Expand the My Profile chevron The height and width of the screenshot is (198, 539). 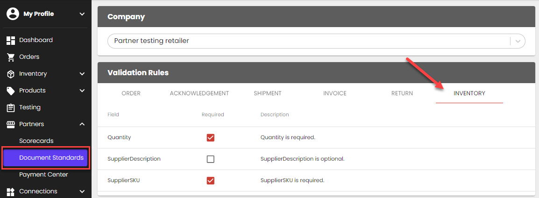tap(82, 14)
